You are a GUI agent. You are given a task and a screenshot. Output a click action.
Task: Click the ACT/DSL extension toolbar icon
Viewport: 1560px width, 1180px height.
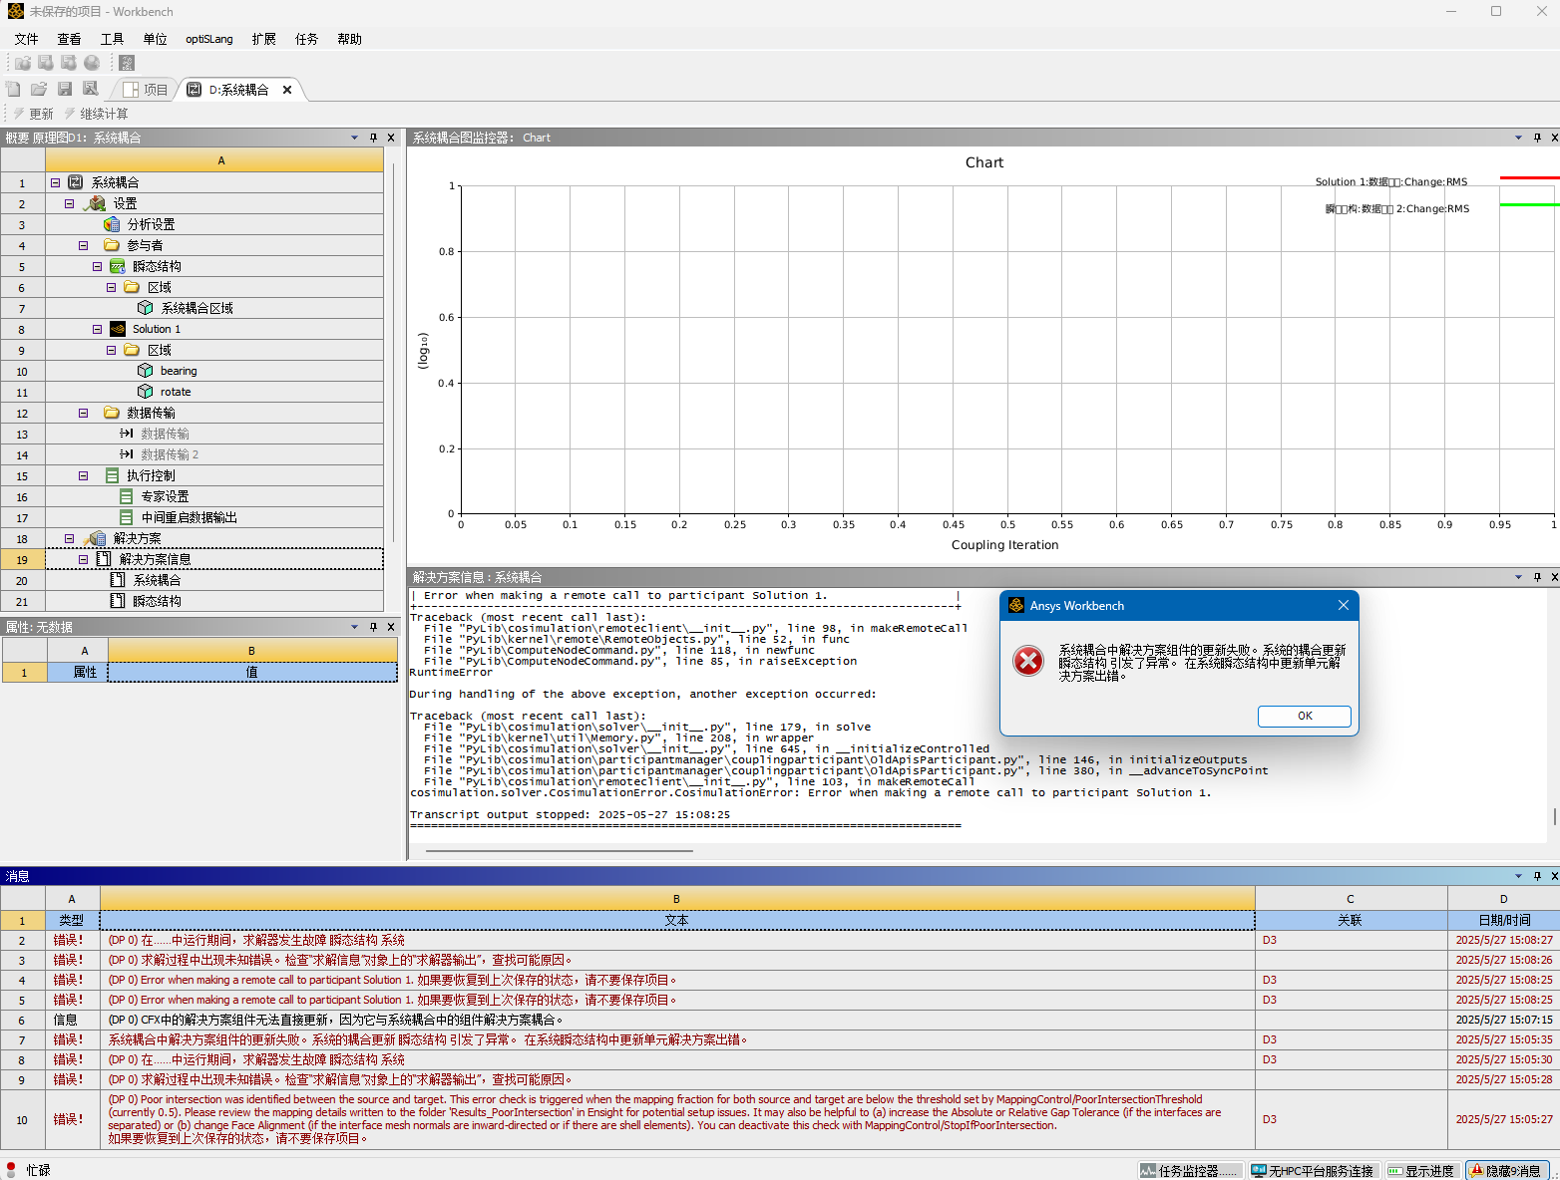coord(127,63)
